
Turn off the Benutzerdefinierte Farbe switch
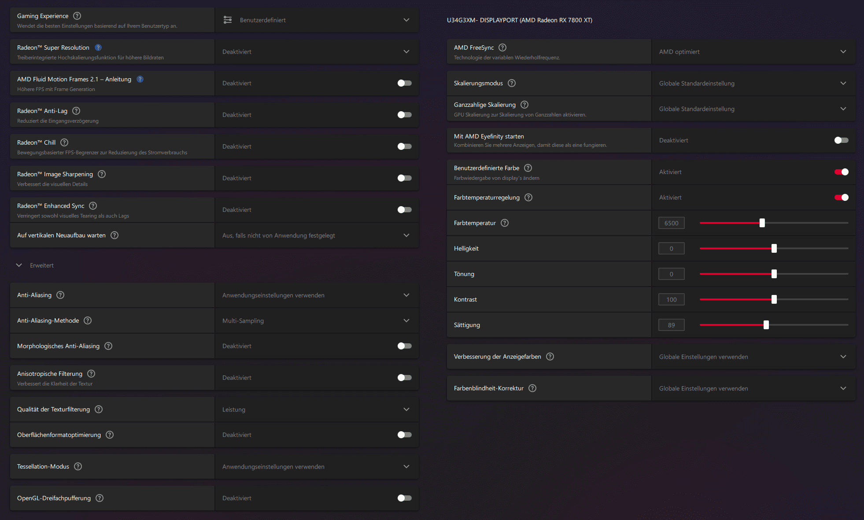tap(841, 172)
